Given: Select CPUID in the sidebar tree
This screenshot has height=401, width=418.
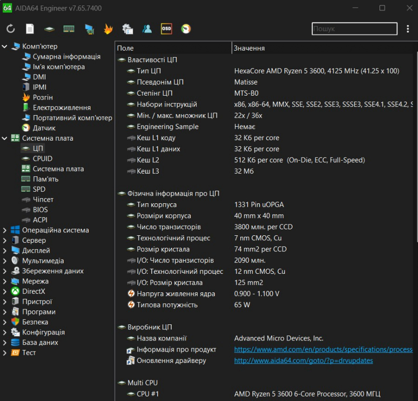Looking at the screenshot, I should pyautogui.click(x=42, y=159).
